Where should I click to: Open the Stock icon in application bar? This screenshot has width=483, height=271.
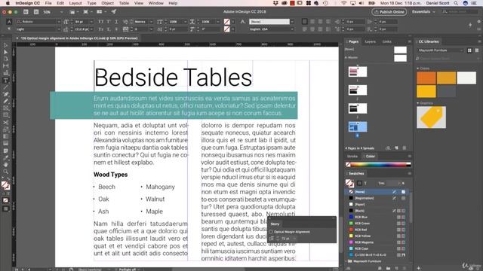click(x=36, y=12)
